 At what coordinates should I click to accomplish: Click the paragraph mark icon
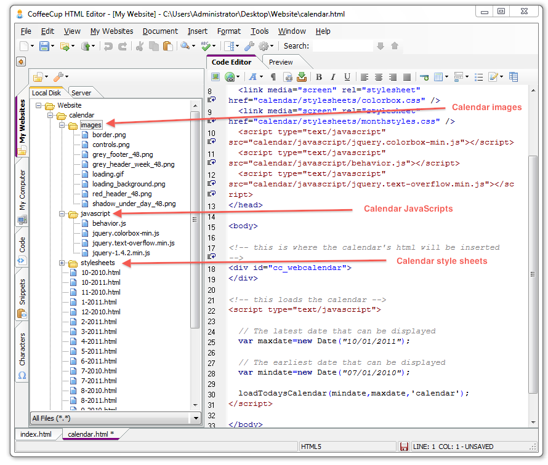tap(273, 77)
